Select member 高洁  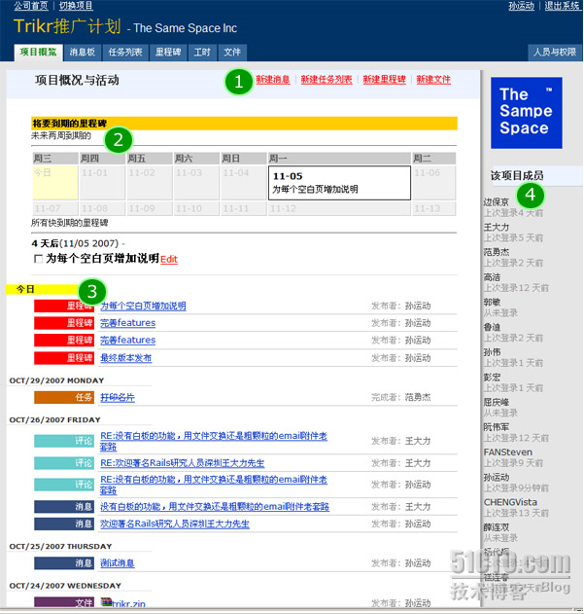coord(492,277)
